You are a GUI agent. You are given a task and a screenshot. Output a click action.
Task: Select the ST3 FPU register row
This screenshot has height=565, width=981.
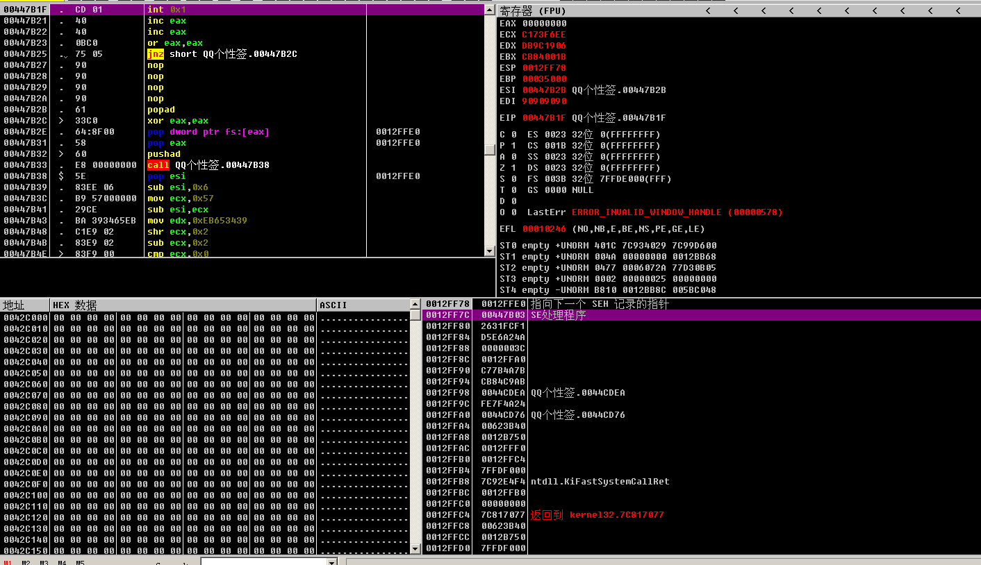tap(608, 279)
